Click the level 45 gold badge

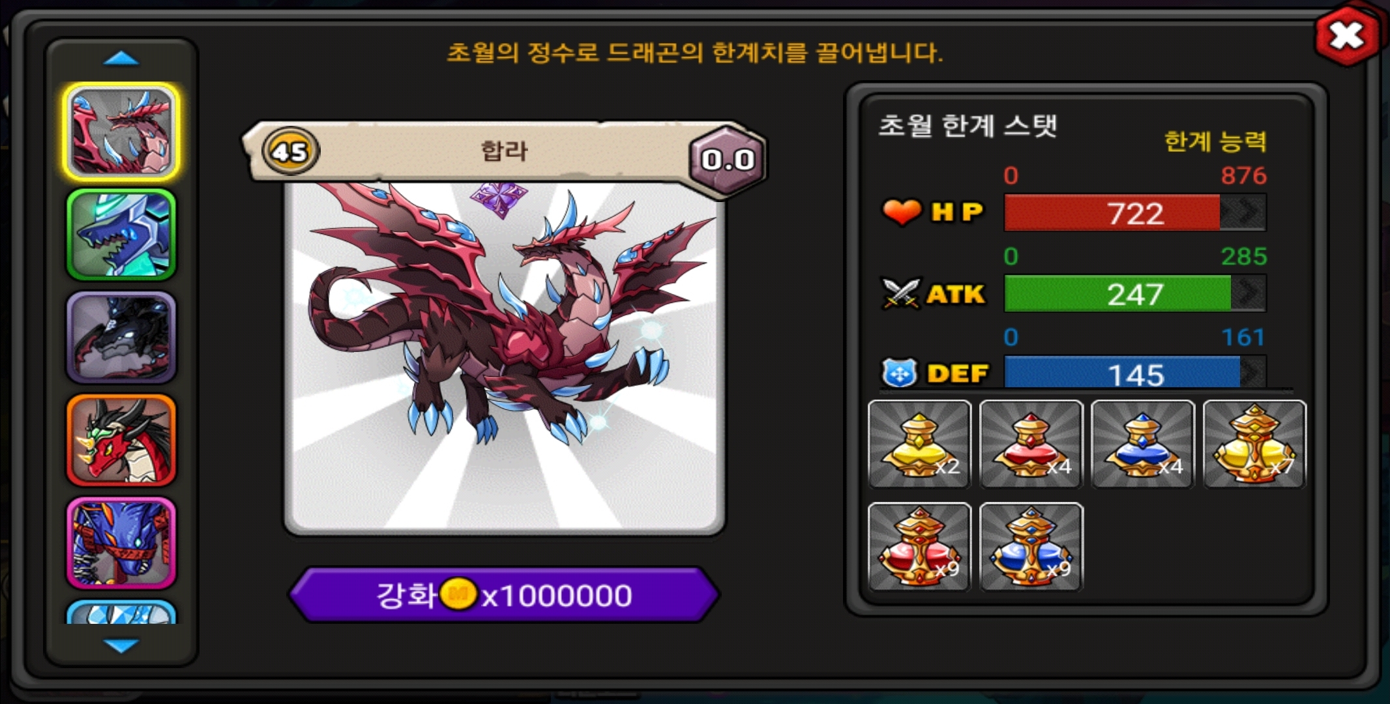click(x=290, y=151)
